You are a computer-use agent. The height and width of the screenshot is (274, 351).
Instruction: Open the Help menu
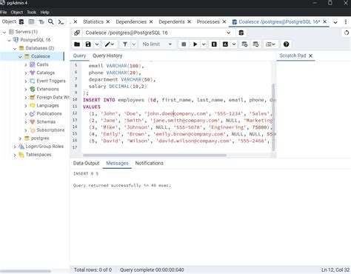pyautogui.click(x=44, y=12)
